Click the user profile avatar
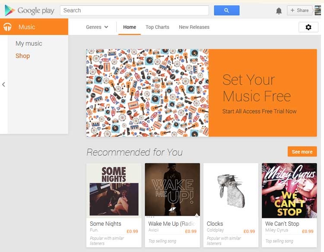 (318, 10)
